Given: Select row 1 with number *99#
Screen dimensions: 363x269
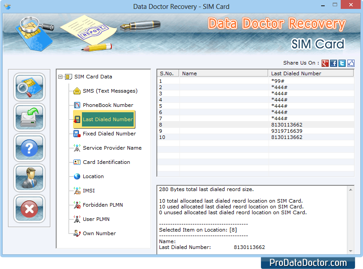Looking at the screenshot, I should pyautogui.click(x=256, y=81).
